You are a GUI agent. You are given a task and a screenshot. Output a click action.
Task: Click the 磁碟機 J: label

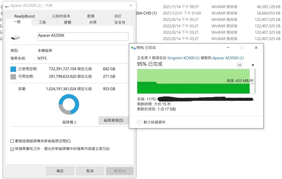[x=69, y=122]
